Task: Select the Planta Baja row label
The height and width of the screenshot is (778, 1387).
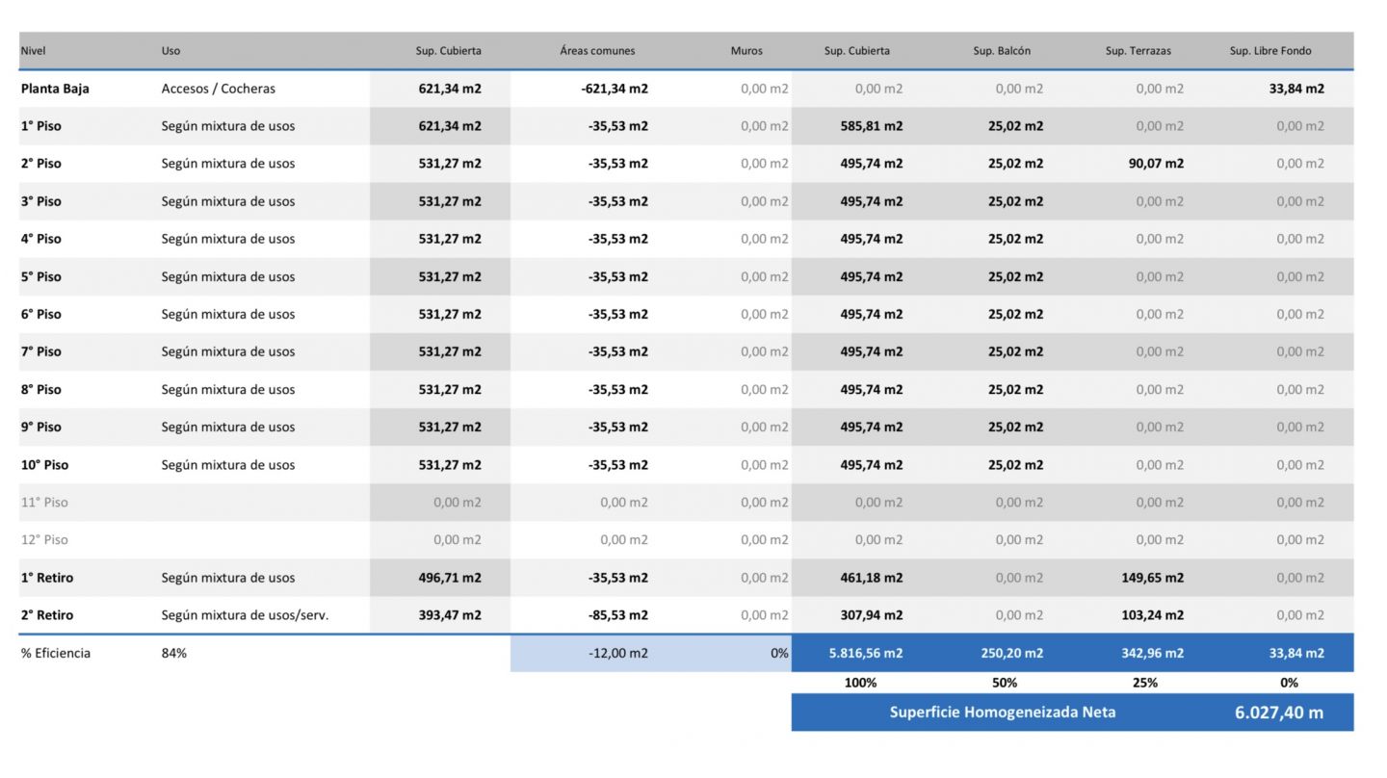Action: pyautogui.click(x=55, y=89)
